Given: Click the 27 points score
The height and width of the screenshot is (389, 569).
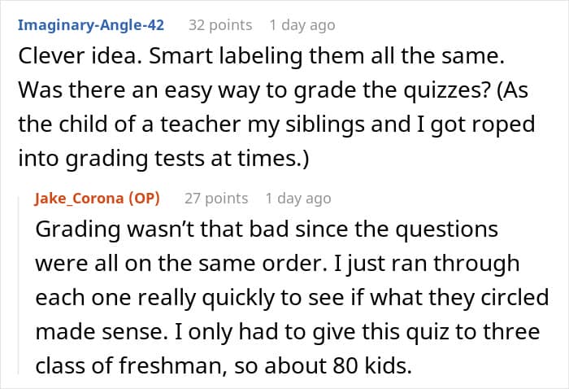Looking at the screenshot, I should click(216, 199).
